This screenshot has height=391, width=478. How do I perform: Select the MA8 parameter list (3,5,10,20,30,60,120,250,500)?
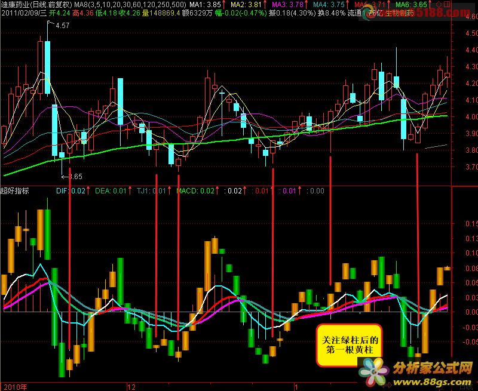click(x=130, y=4)
